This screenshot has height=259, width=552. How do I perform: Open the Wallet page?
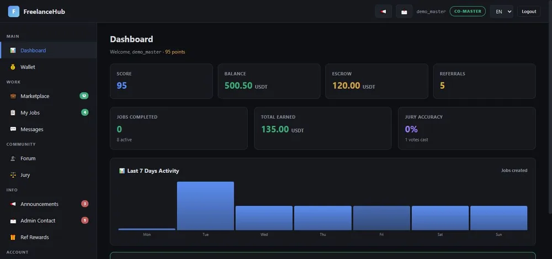point(48,67)
